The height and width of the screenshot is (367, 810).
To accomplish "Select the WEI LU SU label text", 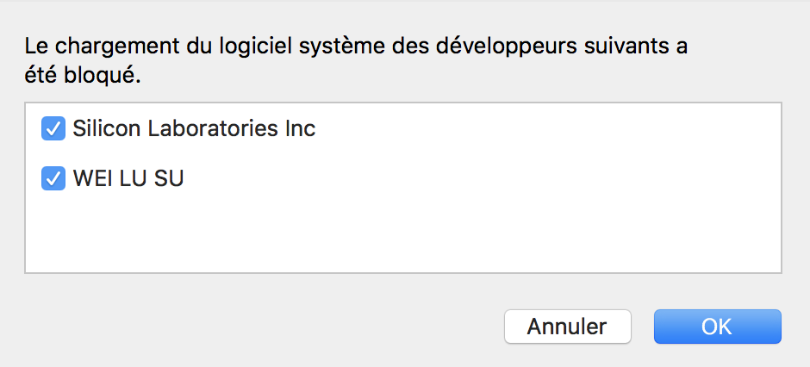I will coord(128,179).
